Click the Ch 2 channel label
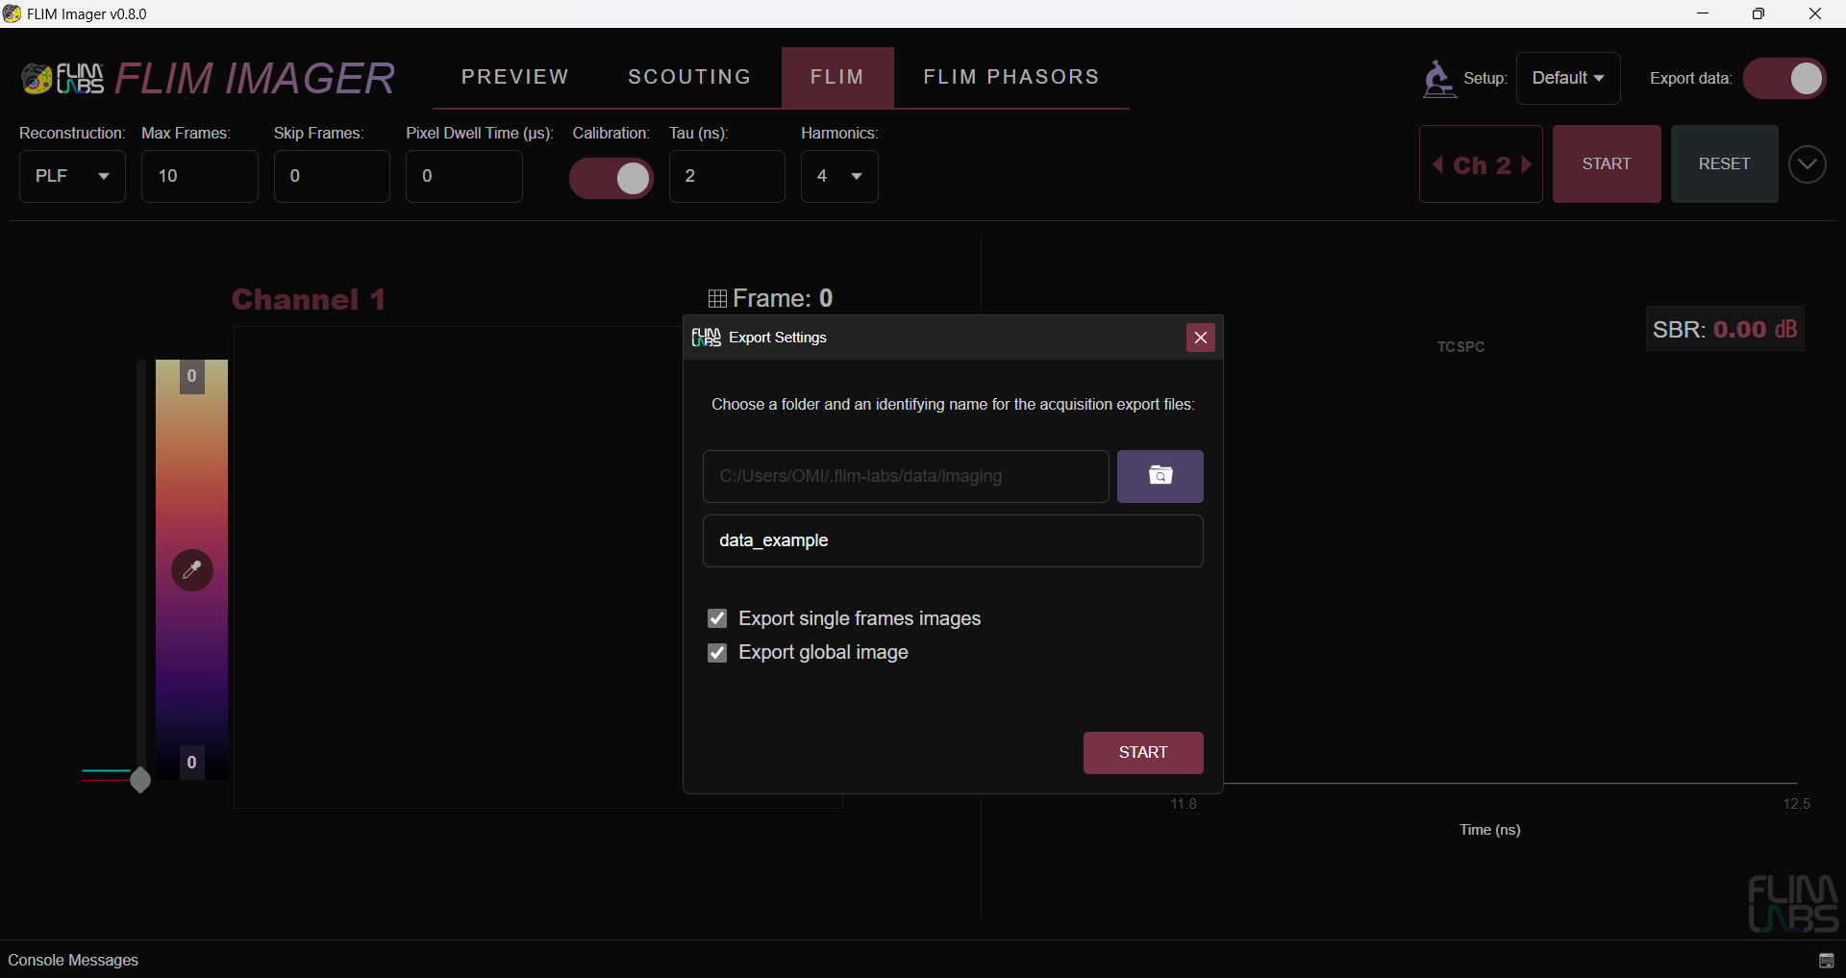The height and width of the screenshot is (978, 1846). (x=1482, y=165)
